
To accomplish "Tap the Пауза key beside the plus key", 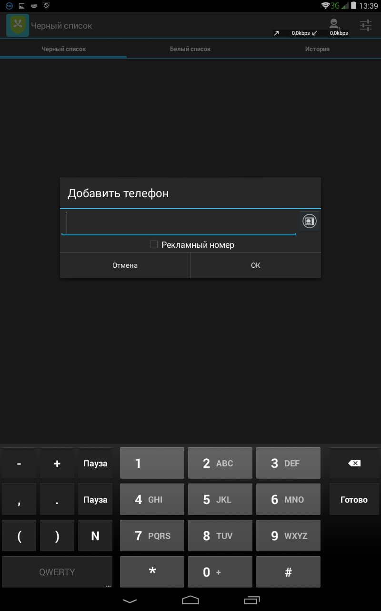I will pyautogui.click(x=95, y=463).
